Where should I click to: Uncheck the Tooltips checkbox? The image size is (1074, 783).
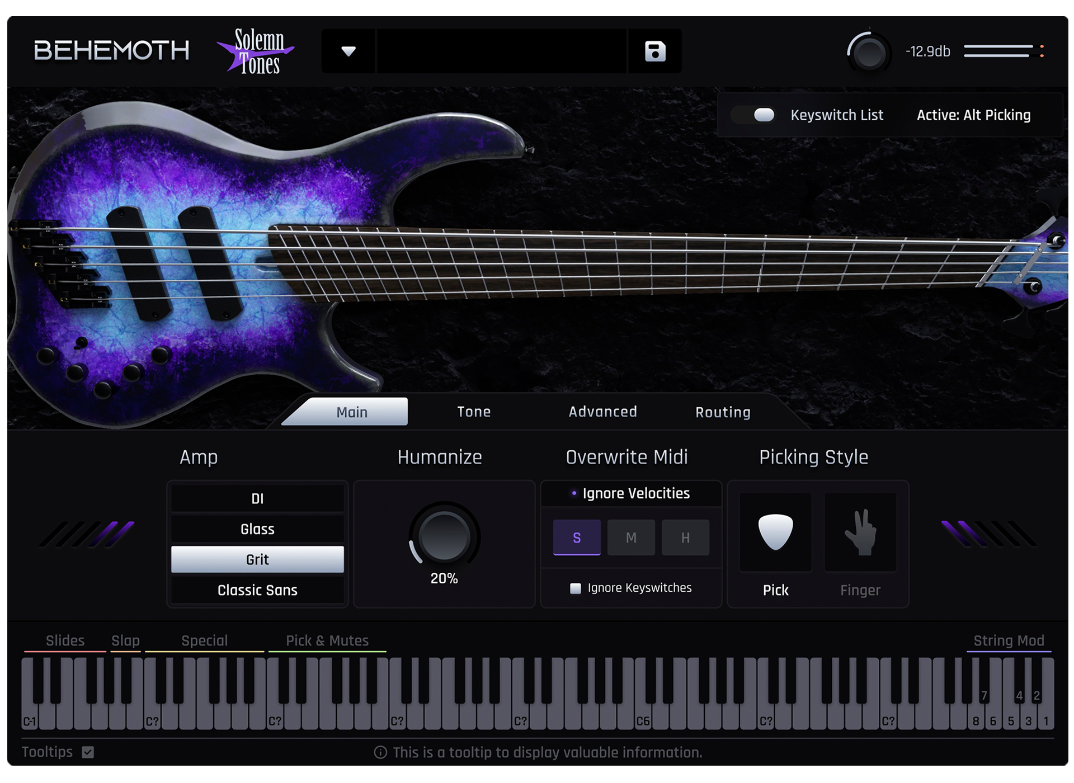point(88,752)
